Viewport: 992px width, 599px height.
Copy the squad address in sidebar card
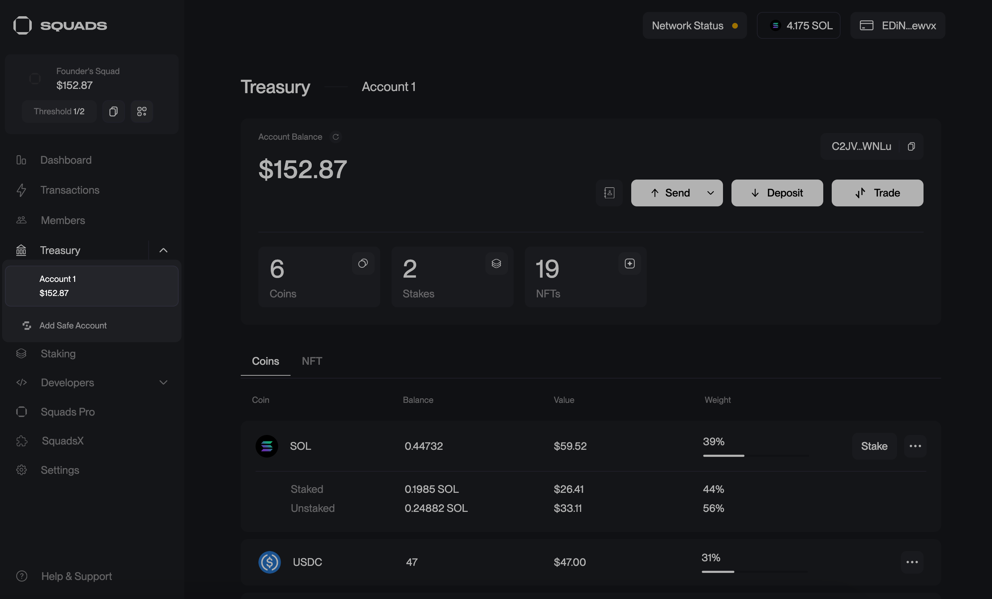pos(114,111)
